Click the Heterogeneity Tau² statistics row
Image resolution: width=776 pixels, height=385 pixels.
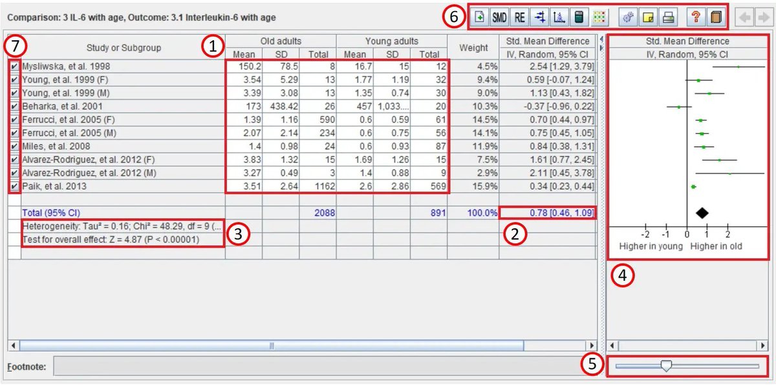[123, 226]
